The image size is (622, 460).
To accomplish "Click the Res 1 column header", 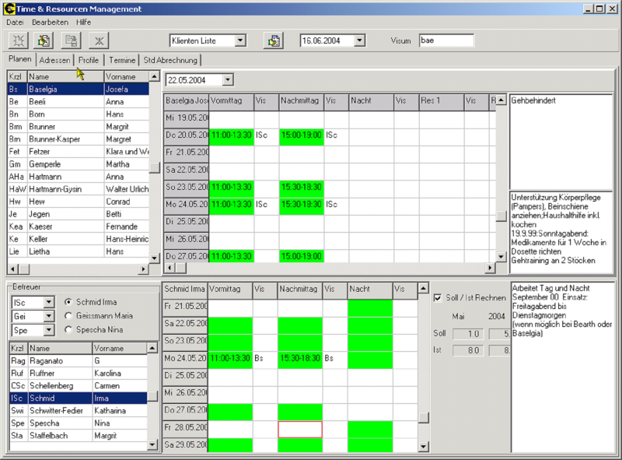I will pyautogui.click(x=442, y=101).
